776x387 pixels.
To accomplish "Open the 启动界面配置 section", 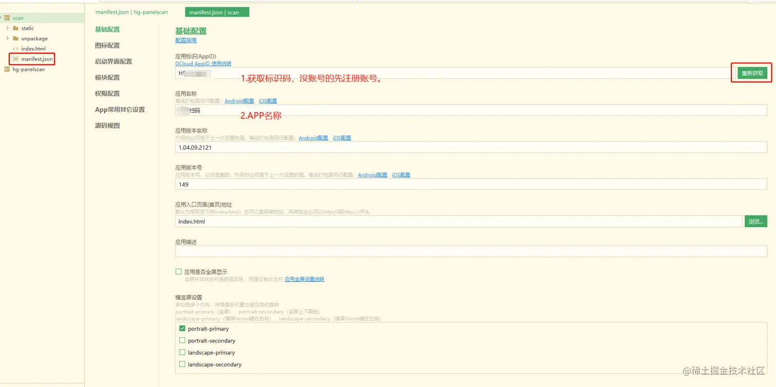I will coord(113,61).
